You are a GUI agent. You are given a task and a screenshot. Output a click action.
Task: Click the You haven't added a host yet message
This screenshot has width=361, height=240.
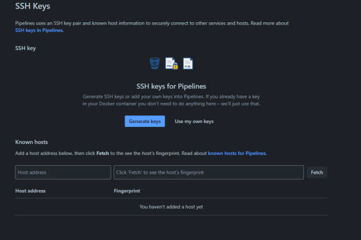click(171, 207)
